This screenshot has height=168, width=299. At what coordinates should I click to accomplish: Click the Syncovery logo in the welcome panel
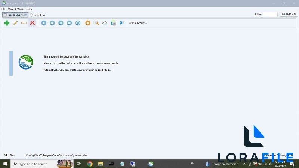(x=26, y=62)
